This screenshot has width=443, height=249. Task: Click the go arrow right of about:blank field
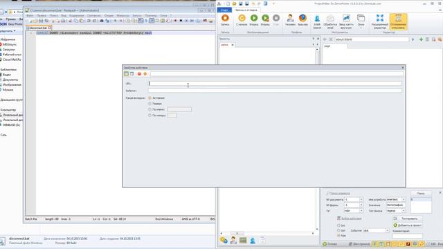[413, 39]
